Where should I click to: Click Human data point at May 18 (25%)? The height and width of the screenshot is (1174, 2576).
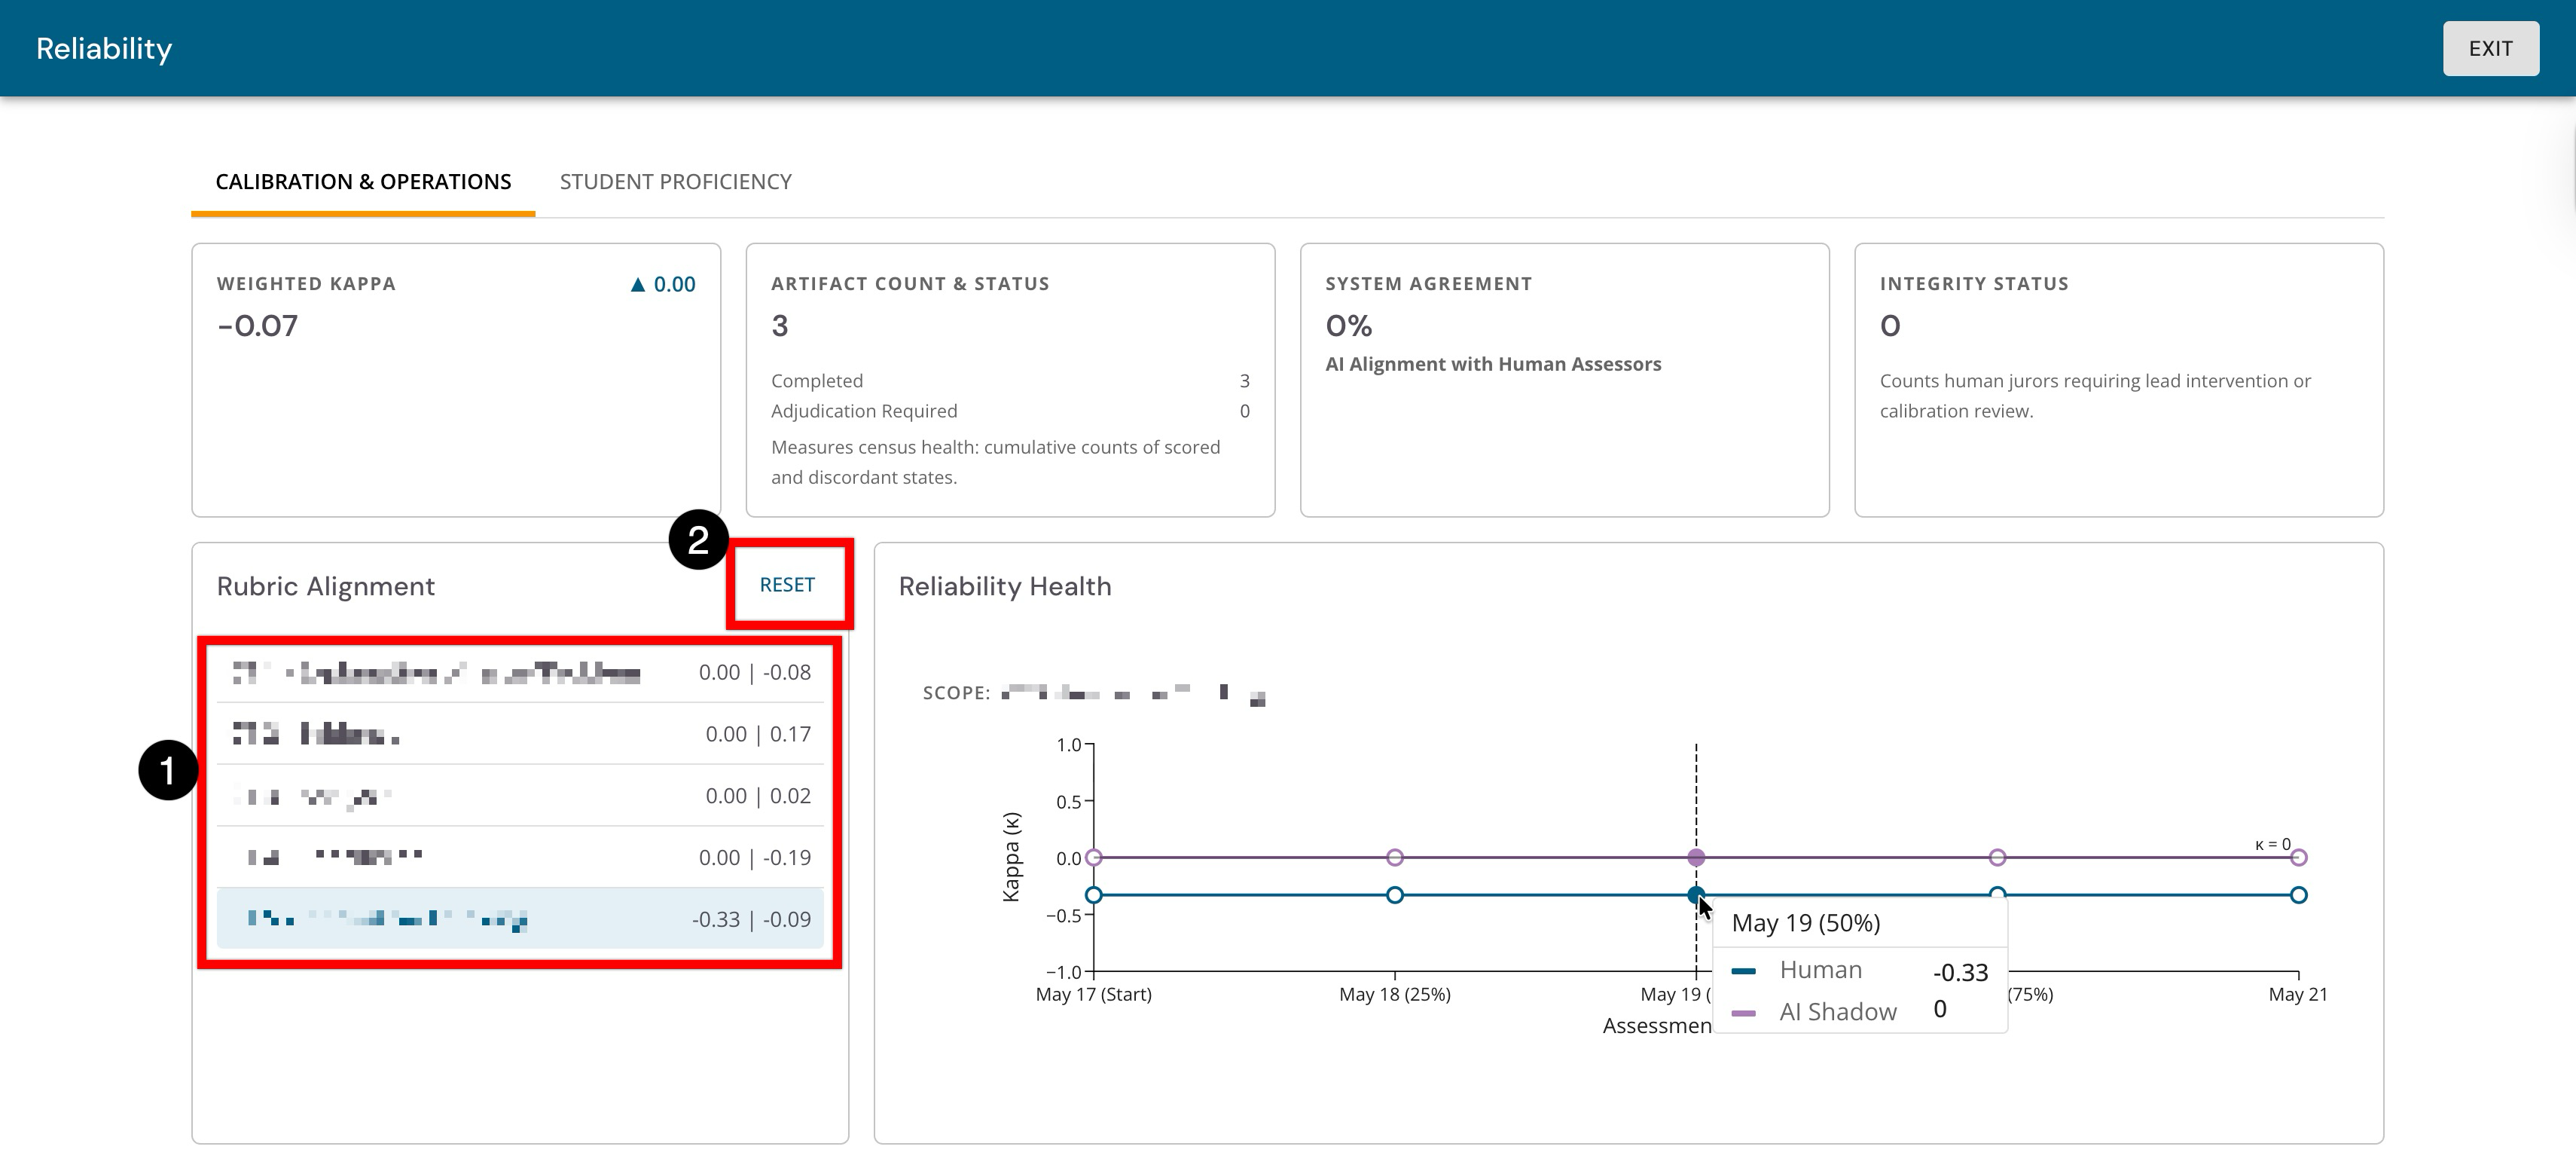click(x=1395, y=895)
